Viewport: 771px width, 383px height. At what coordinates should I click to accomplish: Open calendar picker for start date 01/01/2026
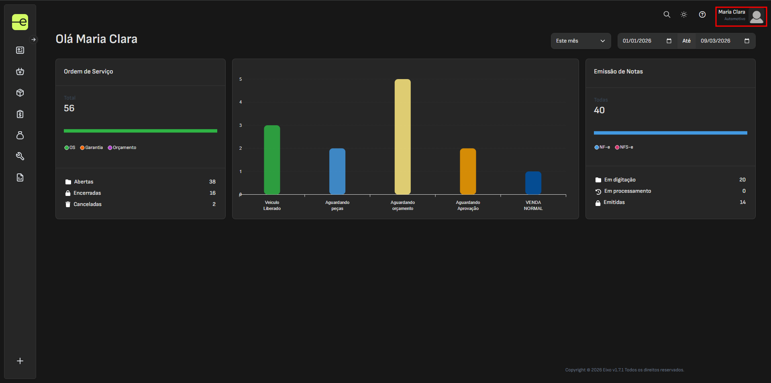point(669,41)
